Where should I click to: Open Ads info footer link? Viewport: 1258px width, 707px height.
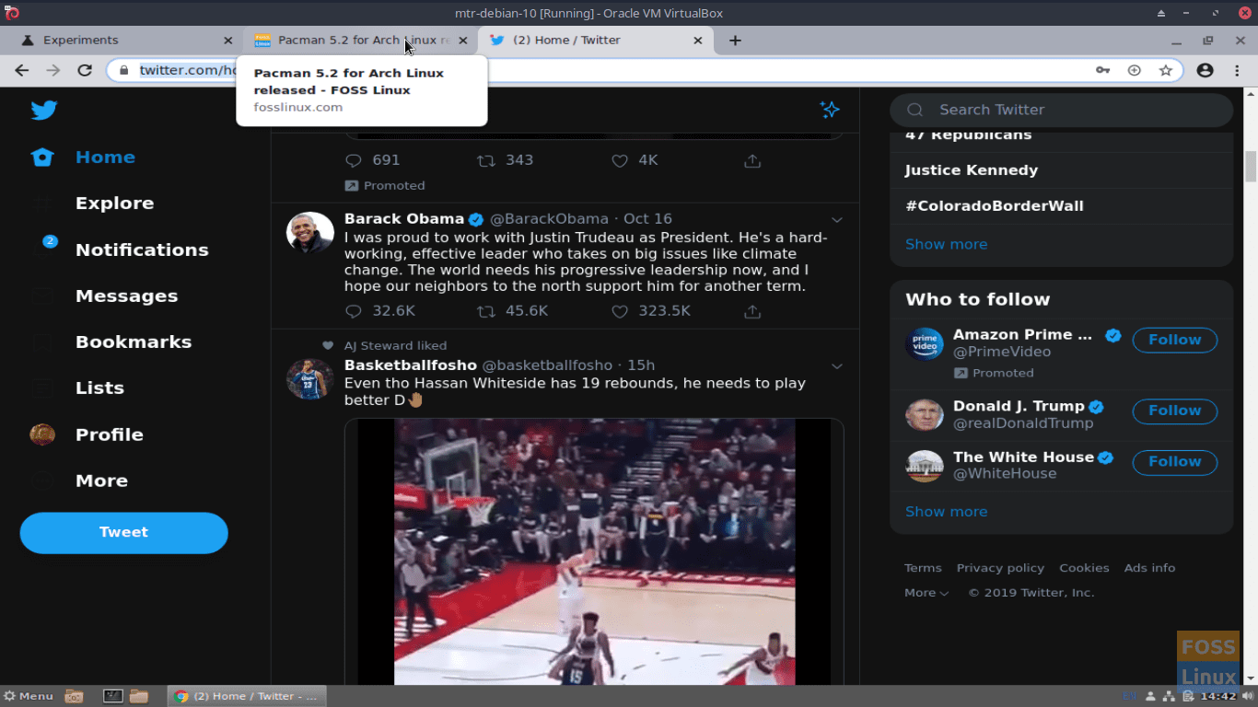pyautogui.click(x=1149, y=568)
